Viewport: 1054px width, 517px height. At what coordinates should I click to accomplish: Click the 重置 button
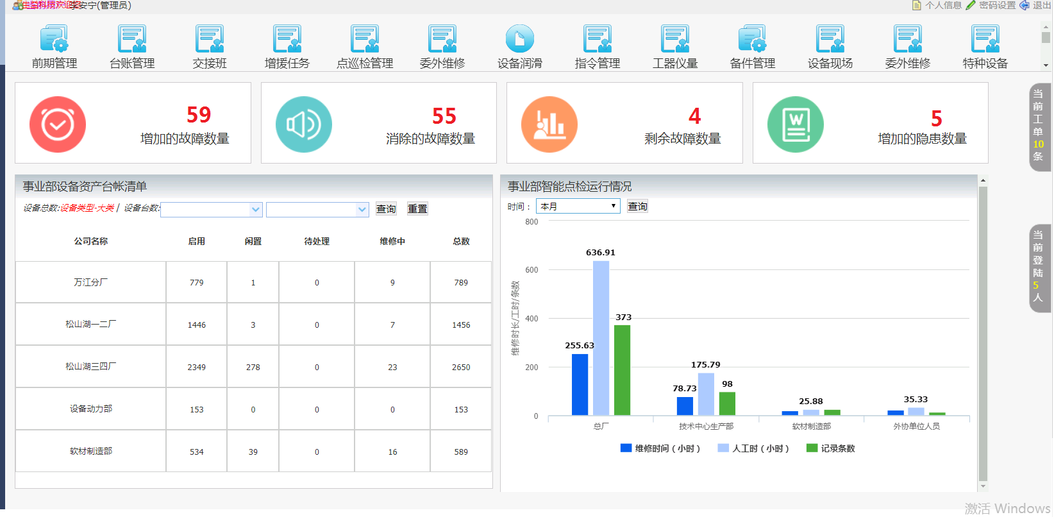click(x=417, y=208)
